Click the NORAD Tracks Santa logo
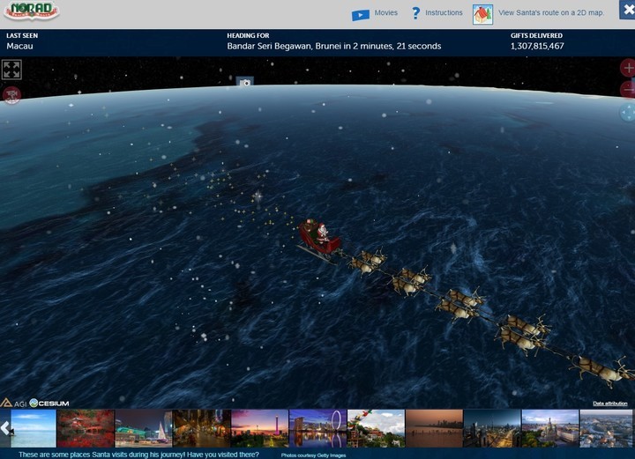This screenshot has height=459, width=635. tap(31, 11)
